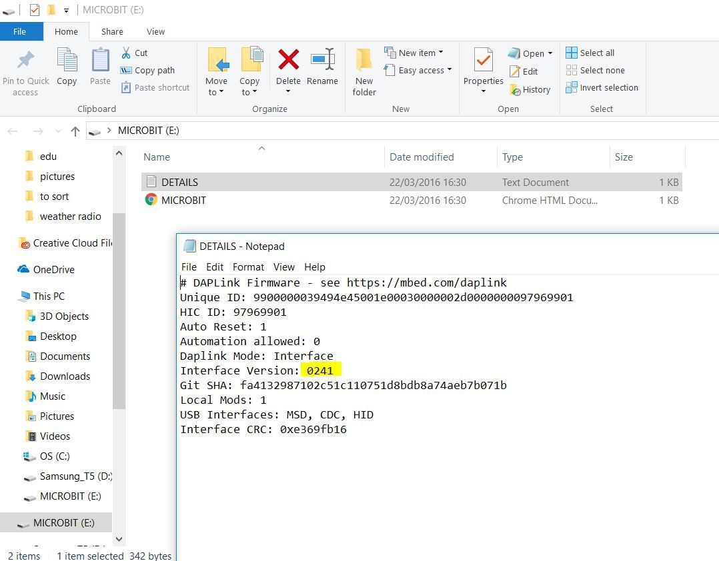Open Notepad Format menu
This screenshot has height=561, width=719.
pos(248,267)
